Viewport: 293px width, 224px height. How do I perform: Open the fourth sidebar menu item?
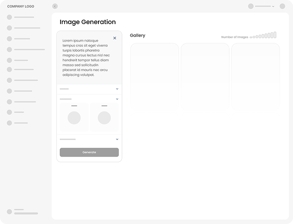(29, 49)
